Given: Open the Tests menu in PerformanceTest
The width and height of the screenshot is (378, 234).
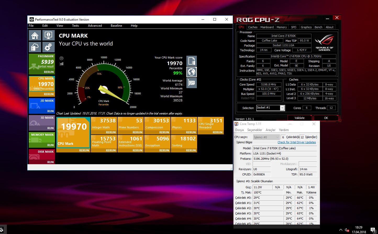Looking at the screenshot, I should 75,26.
